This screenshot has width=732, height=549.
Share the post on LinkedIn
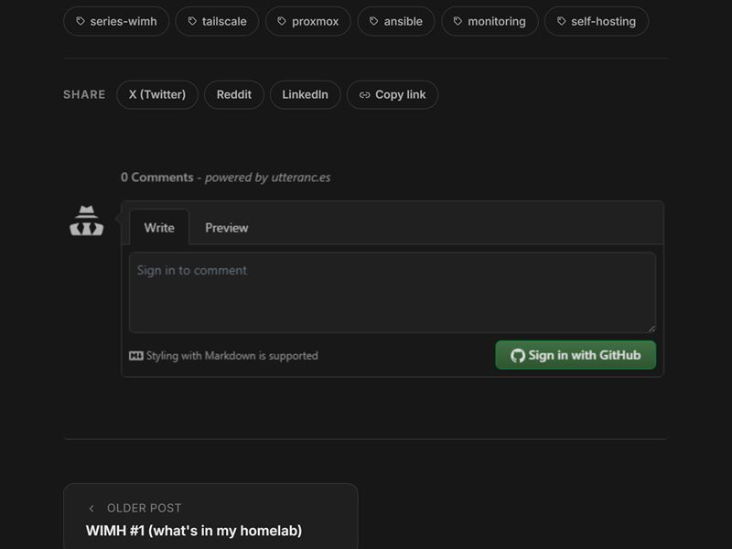pos(306,95)
